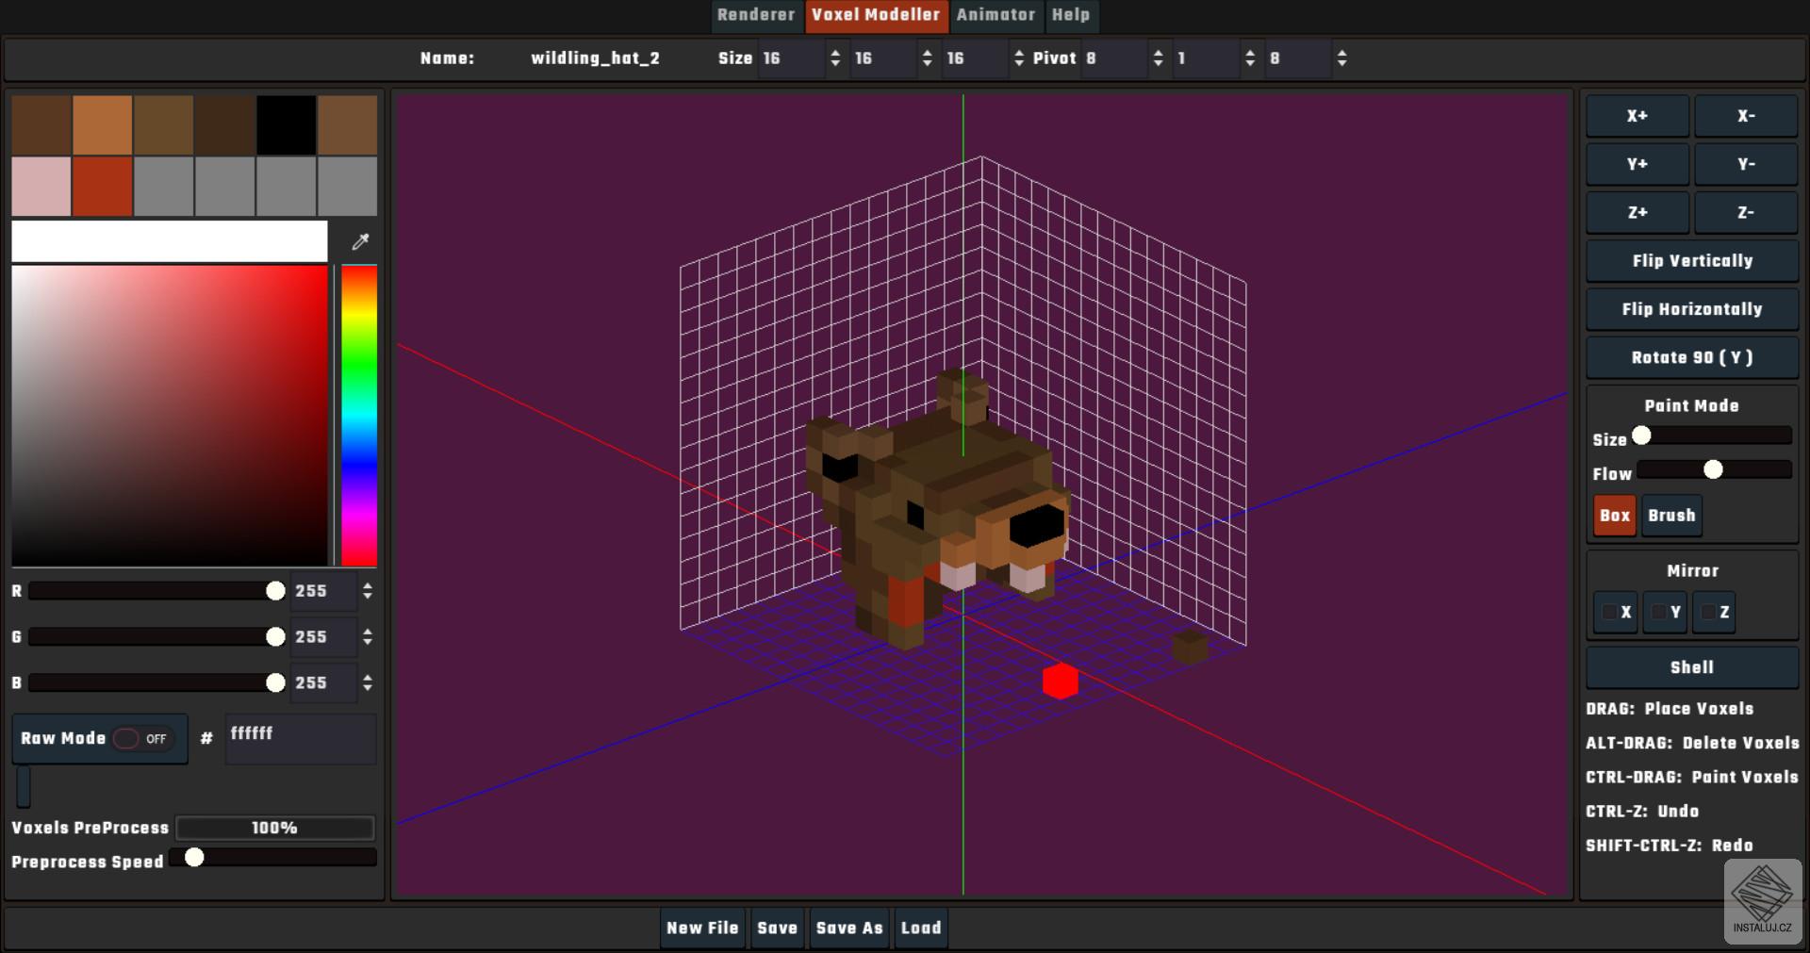
Task: Rotate model 90 degrees around Y
Action: click(1692, 357)
